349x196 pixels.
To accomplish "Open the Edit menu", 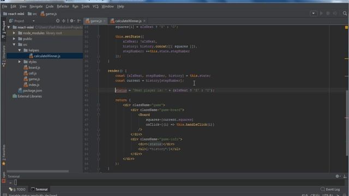I will tap(13, 7).
